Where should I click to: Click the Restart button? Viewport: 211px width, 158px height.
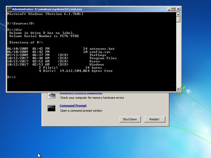[155, 119]
